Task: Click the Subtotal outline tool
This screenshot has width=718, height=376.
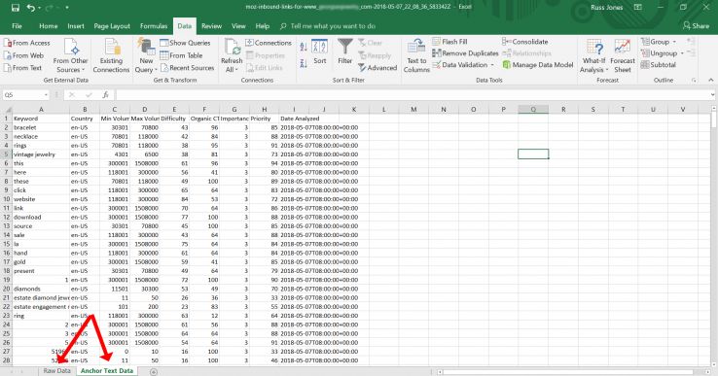Action: (658, 65)
